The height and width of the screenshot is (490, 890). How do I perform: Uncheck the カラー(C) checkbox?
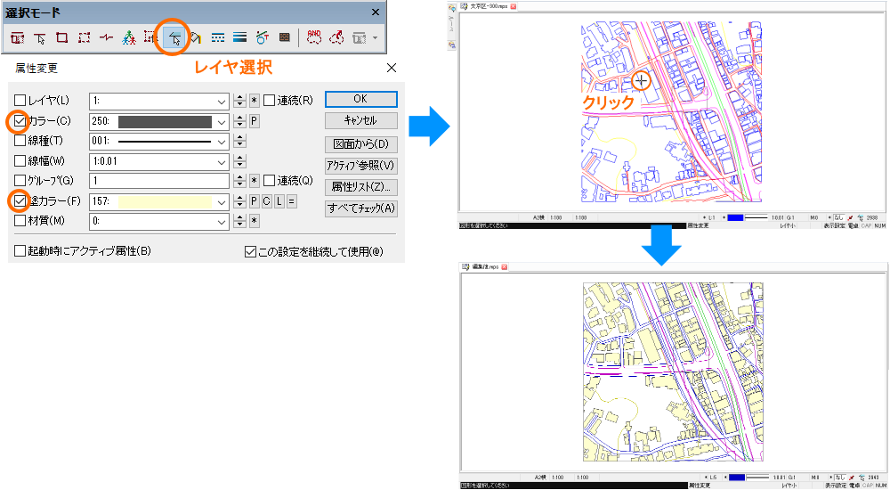click(x=20, y=120)
